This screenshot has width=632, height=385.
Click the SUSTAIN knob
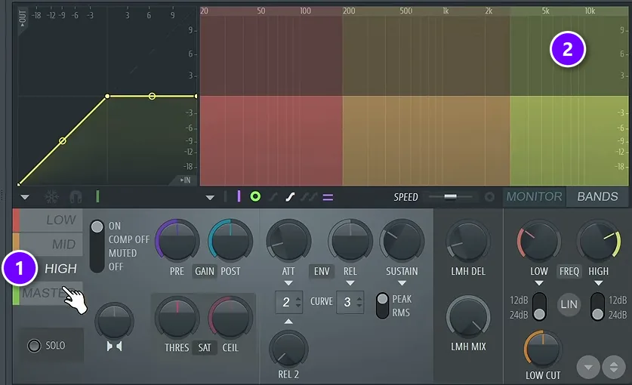(x=402, y=241)
